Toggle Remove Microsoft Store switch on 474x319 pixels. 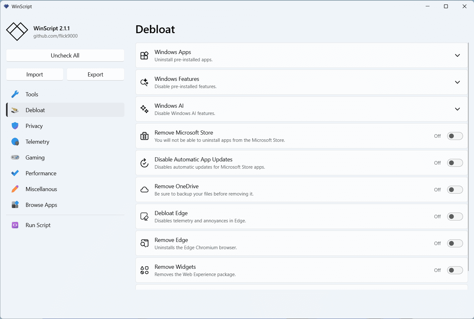pos(455,136)
